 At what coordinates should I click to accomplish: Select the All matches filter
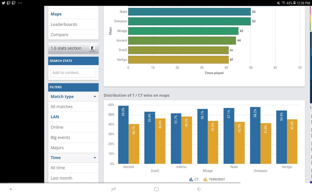coord(73,107)
